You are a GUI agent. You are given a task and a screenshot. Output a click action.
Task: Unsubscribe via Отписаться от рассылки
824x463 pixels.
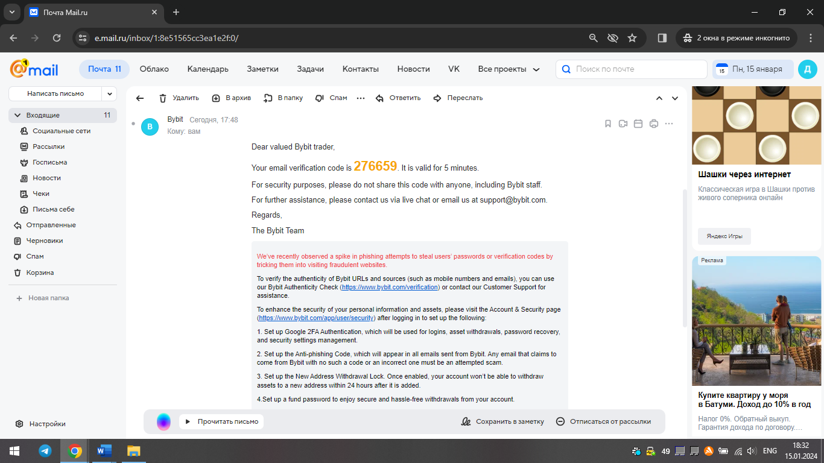603,421
